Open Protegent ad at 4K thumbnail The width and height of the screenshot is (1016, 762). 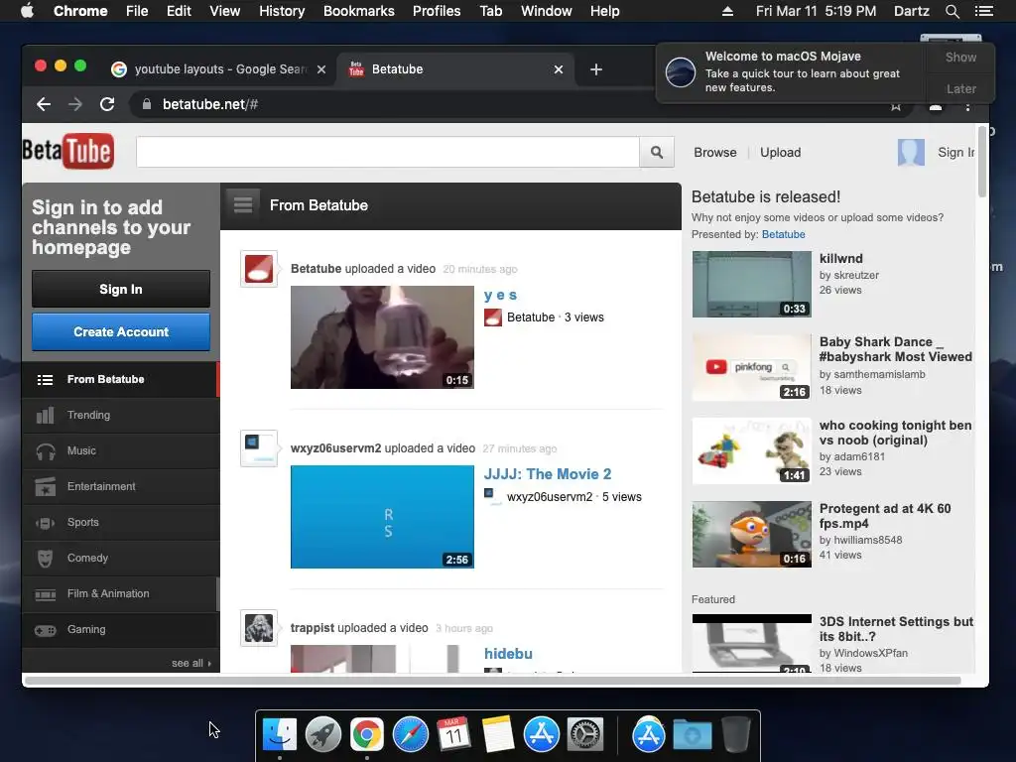(752, 535)
